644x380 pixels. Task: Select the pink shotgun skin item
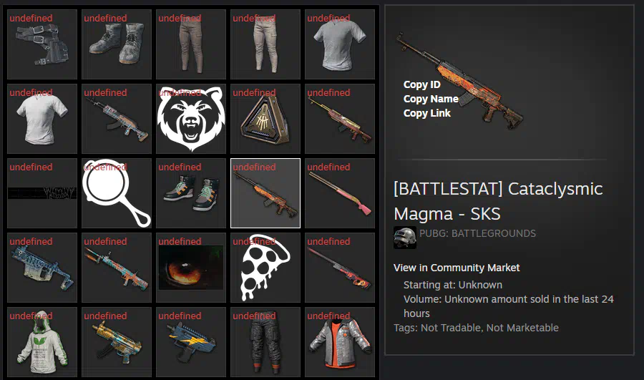pyautogui.click(x=340, y=193)
